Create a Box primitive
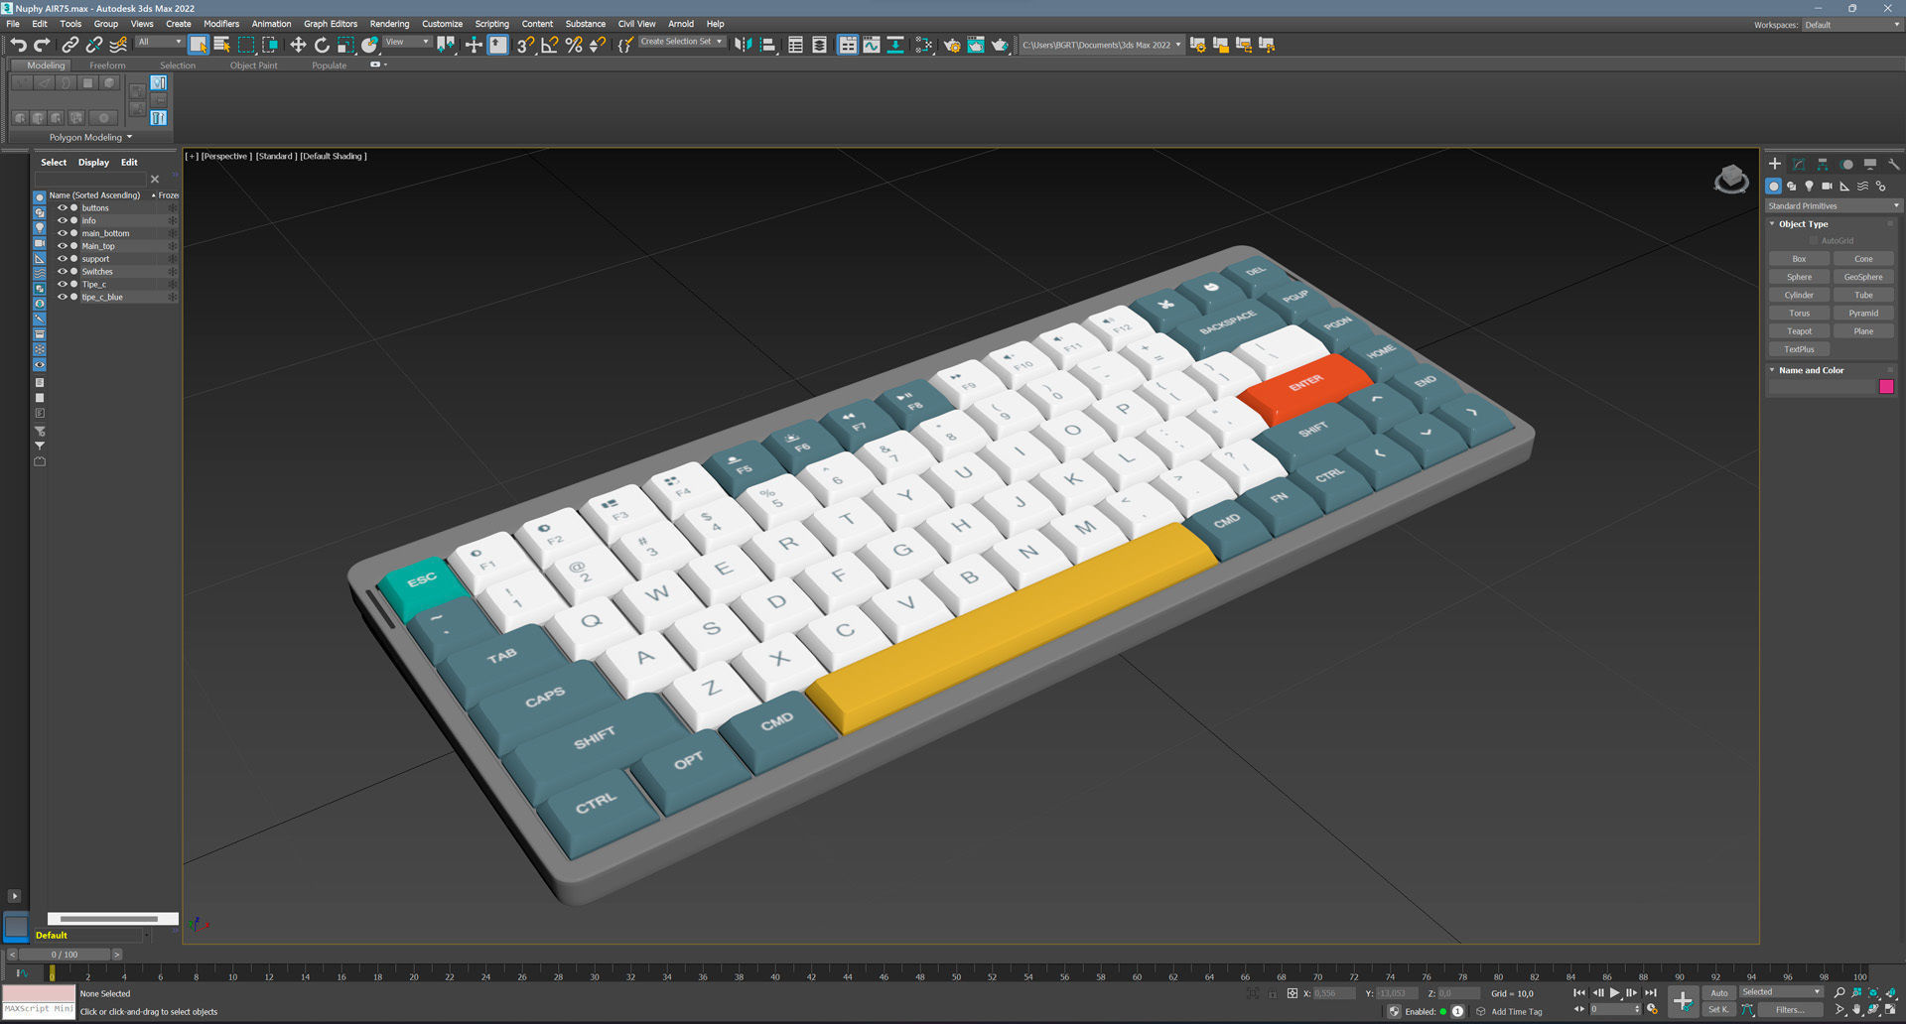This screenshot has height=1024, width=1906. click(1799, 259)
